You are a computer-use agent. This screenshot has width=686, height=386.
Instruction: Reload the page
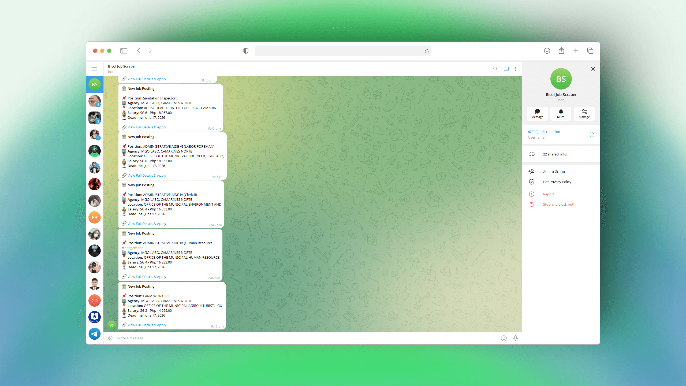[x=427, y=51]
